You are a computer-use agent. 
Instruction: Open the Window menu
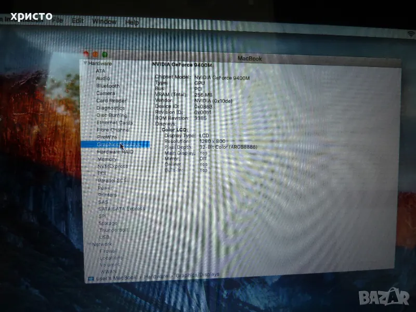105,21
